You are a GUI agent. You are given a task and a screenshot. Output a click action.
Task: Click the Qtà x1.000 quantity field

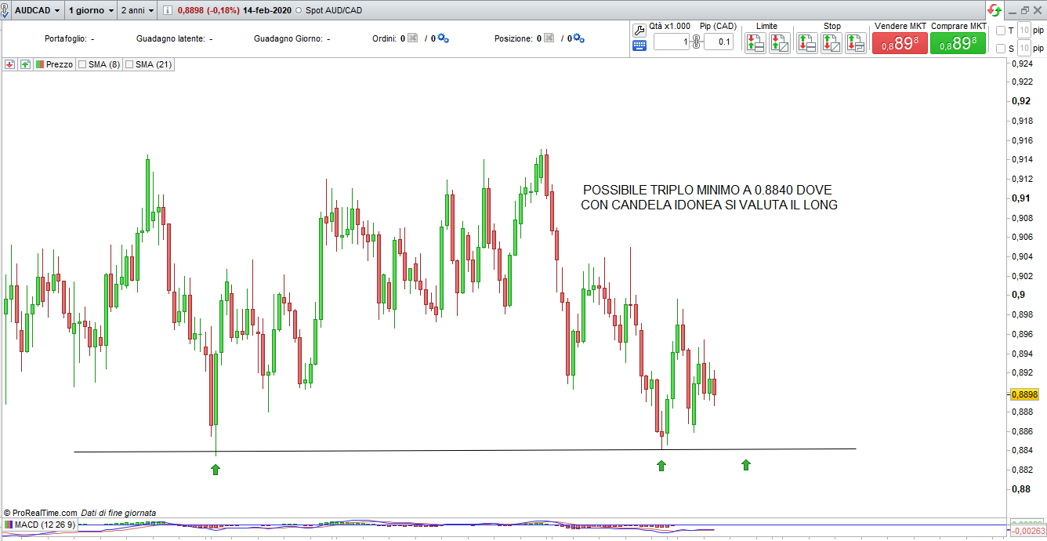point(671,42)
